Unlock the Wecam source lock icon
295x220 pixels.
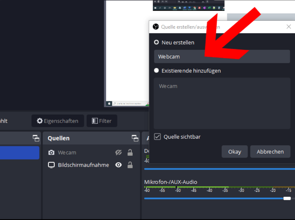pyautogui.click(x=130, y=152)
